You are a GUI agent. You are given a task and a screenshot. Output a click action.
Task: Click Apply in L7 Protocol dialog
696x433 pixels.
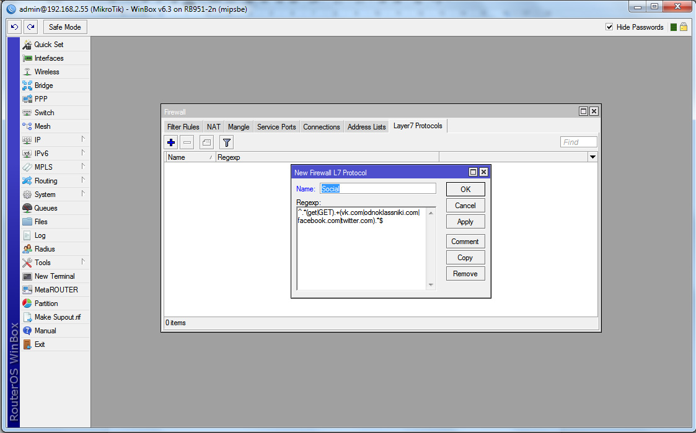(x=465, y=222)
